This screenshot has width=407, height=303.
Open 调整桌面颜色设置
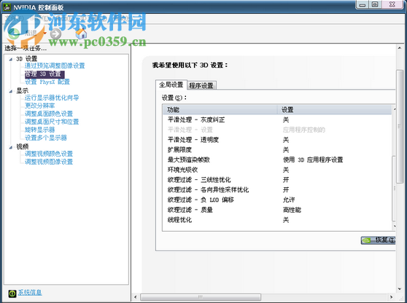pyautogui.click(x=49, y=114)
